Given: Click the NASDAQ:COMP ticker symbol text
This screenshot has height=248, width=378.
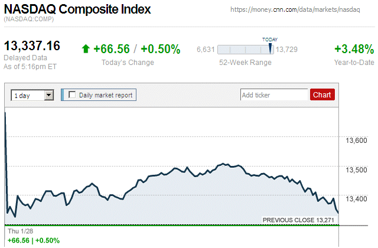Looking at the screenshot, I should [x=28, y=20].
